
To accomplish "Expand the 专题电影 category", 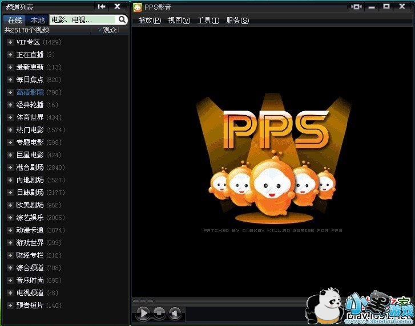I will coord(10,142).
